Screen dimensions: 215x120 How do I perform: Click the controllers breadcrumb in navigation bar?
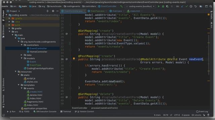click(89, 6)
